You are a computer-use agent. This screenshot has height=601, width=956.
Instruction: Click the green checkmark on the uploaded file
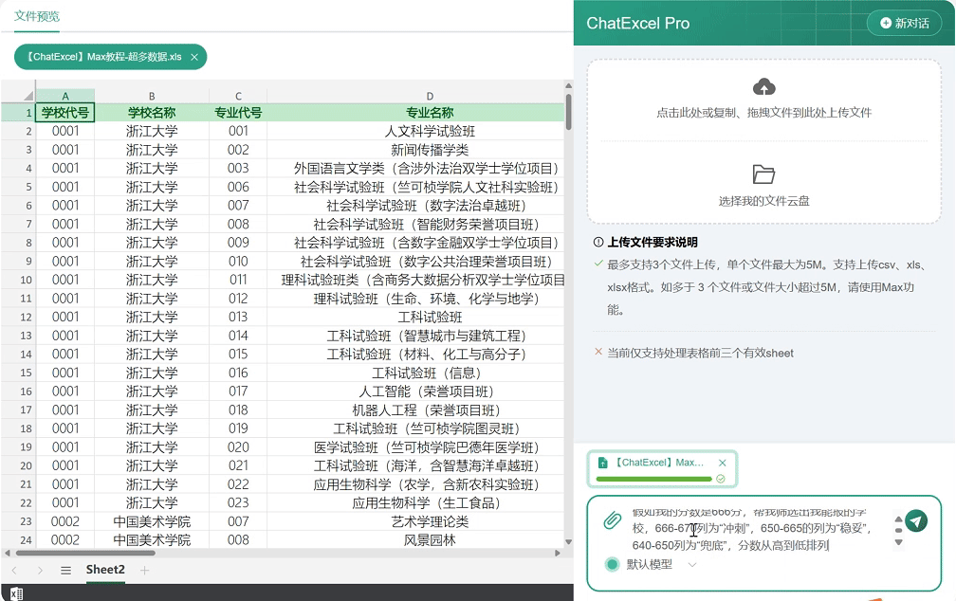pyautogui.click(x=720, y=479)
